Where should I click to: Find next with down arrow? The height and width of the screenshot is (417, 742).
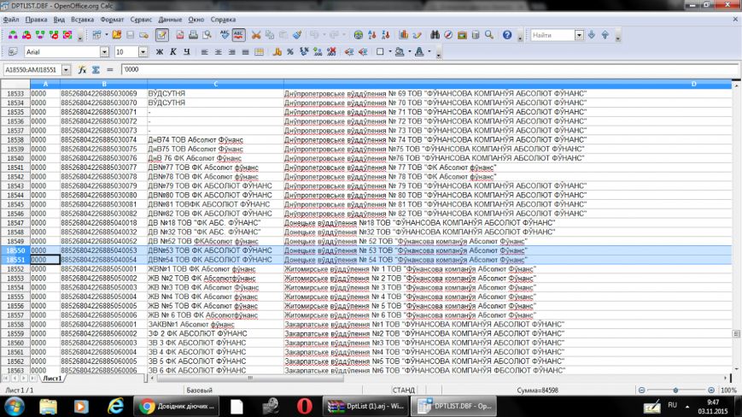click(x=592, y=35)
